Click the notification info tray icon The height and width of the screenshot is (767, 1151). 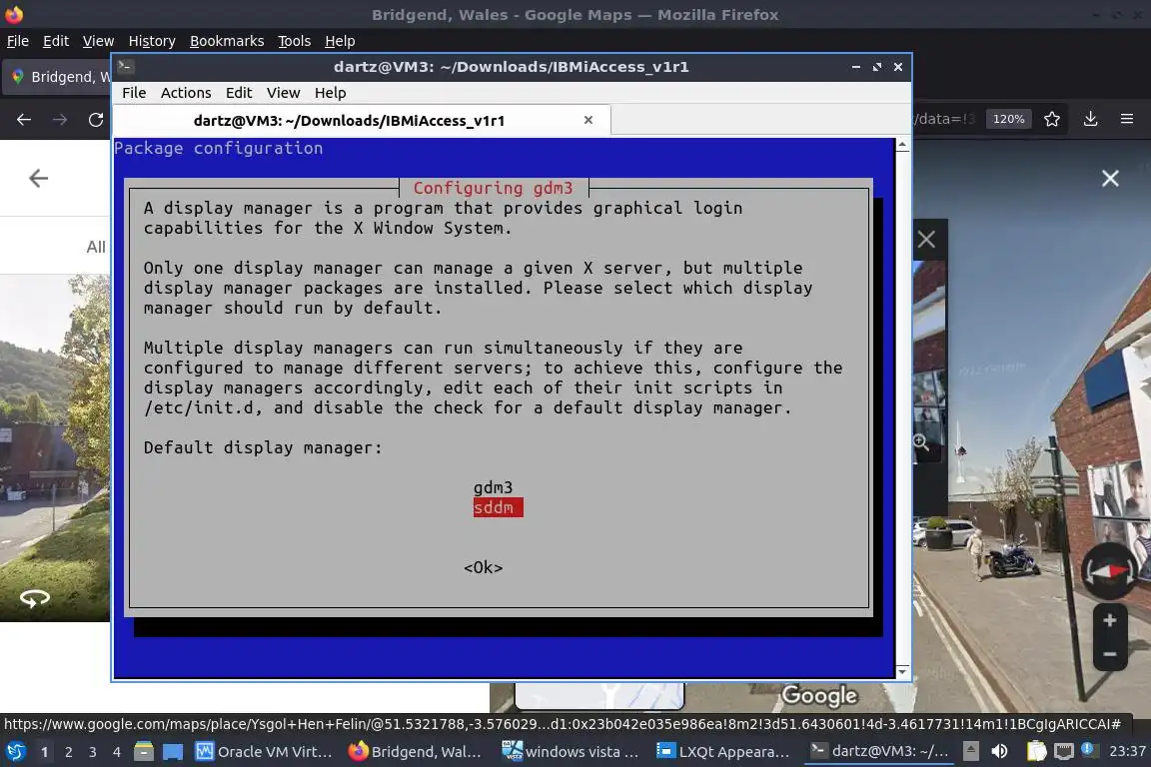pos(1089,750)
